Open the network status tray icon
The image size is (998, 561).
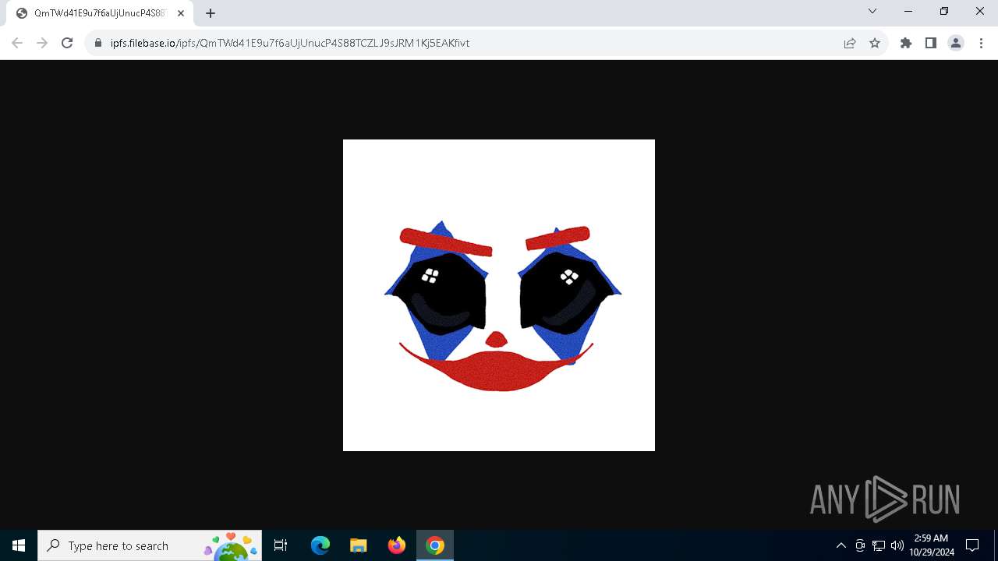tap(879, 545)
